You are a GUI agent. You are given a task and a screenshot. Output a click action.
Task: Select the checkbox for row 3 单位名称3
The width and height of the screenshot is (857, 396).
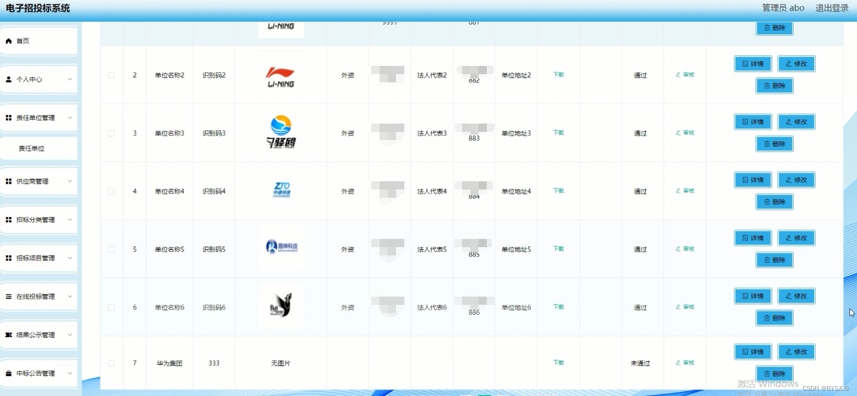coord(111,133)
